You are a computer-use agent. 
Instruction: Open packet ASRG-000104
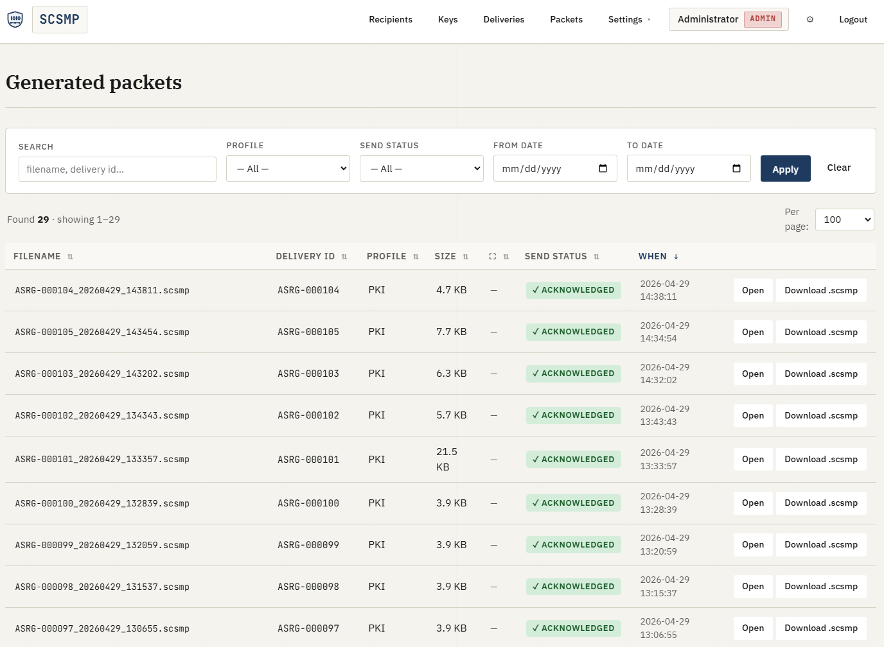[x=753, y=290]
